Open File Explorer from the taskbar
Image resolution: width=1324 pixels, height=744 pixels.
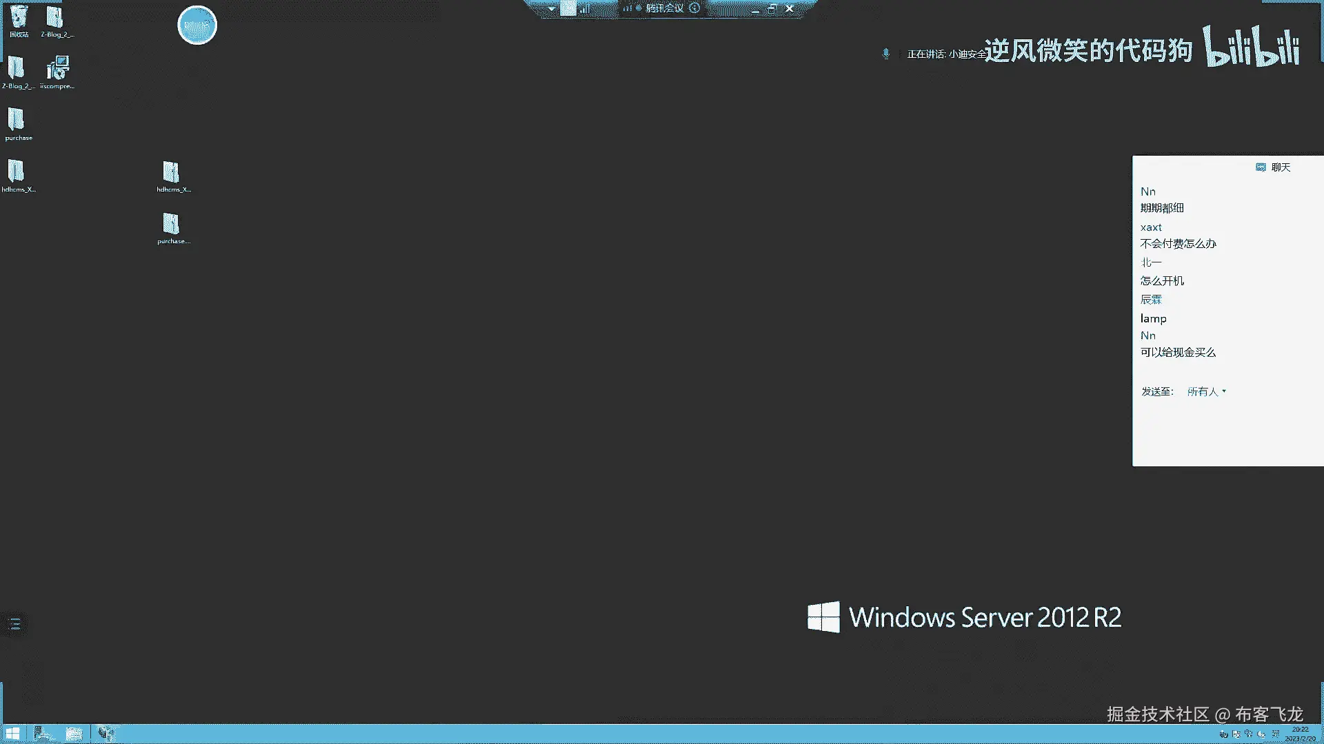click(74, 734)
